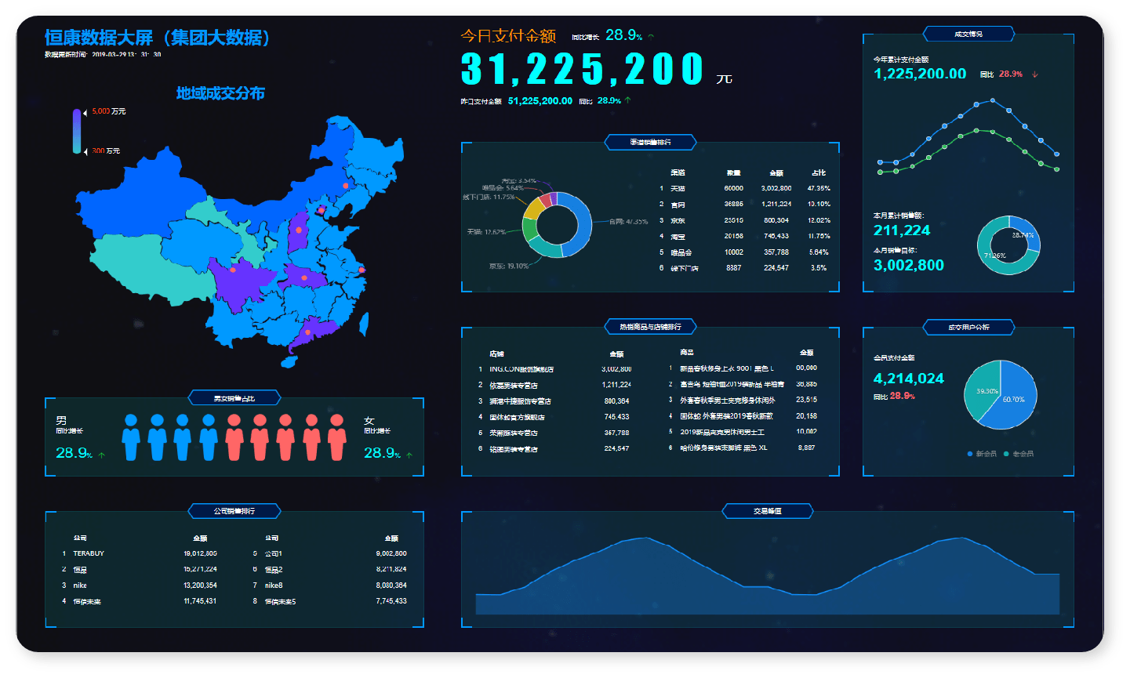Image resolution: width=1130 pixels, height=678 pixels.
Task: Click the growth arrow under 男 同比增长
Action: [102, 455]
